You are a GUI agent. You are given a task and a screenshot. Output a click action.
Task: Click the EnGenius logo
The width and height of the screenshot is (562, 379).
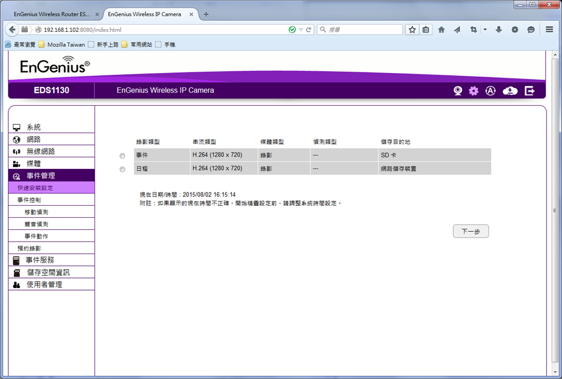tap(55, 65)
